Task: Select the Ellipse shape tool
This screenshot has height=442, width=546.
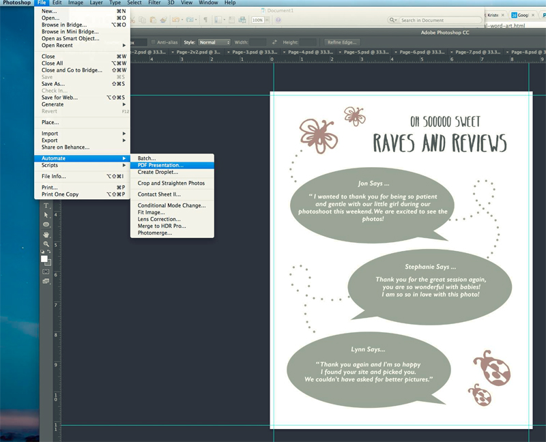Action: tap(46, 224)
